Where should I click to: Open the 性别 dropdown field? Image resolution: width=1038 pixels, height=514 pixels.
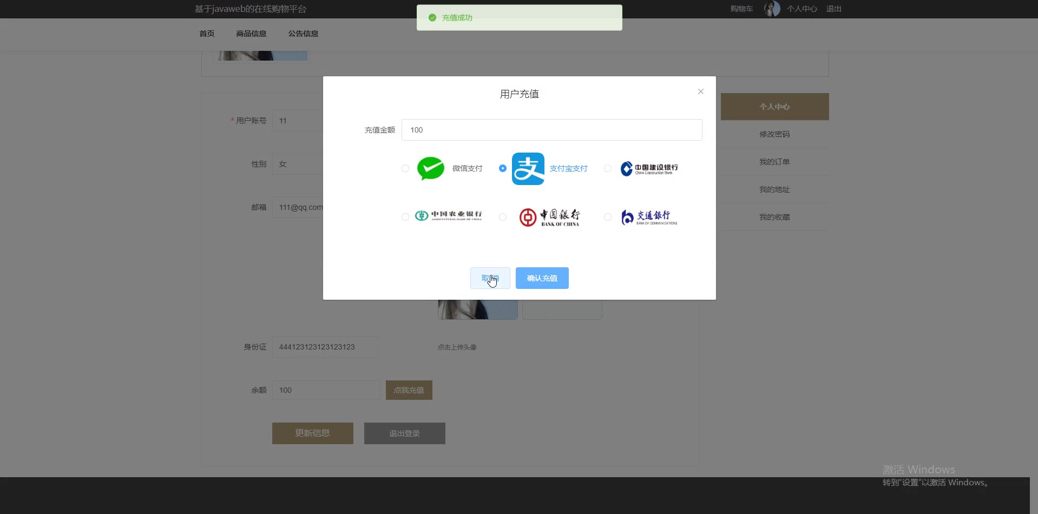point(298,164)
